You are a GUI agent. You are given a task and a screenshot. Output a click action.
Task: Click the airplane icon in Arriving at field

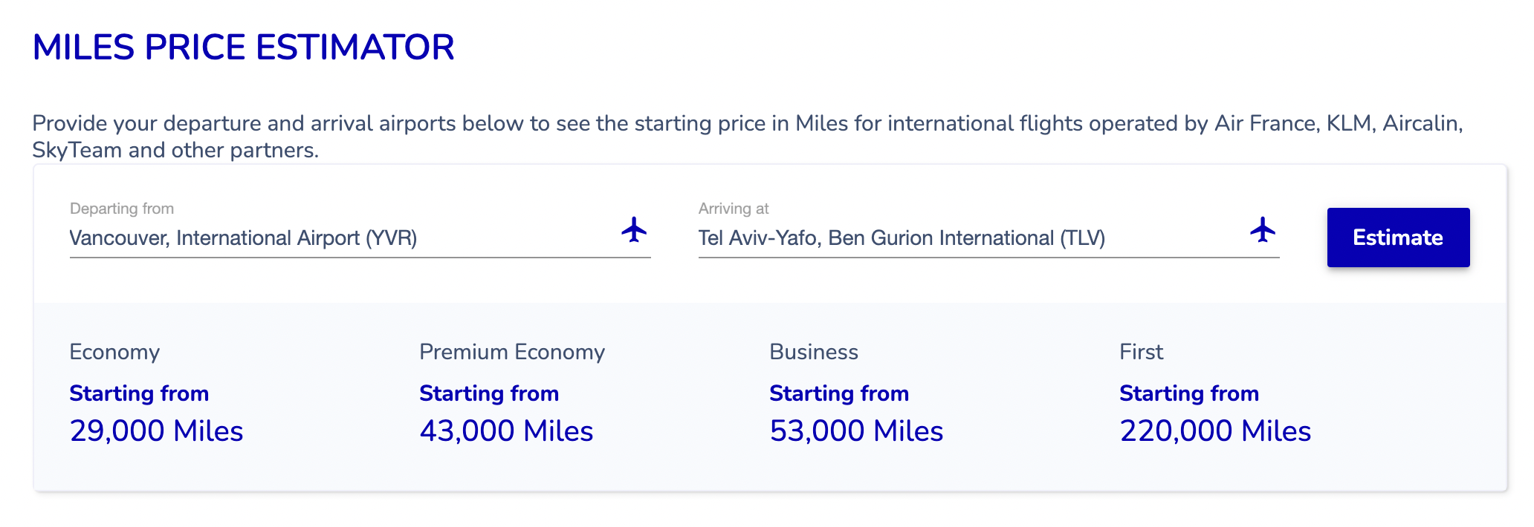1262,230
